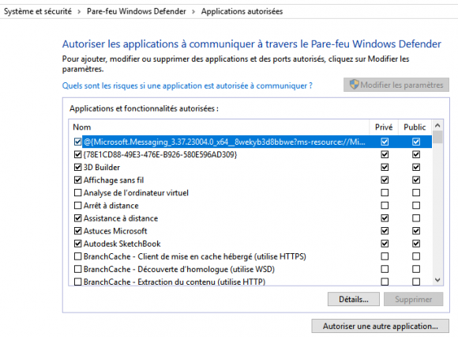Go to Pare-feu Windows Defender breadcrumb
Image resolution: width=458 pixels, height=337 pixels.
137,11
